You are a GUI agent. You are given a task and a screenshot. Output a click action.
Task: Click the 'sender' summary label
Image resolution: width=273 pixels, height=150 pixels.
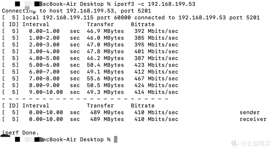tap(249, 112)
